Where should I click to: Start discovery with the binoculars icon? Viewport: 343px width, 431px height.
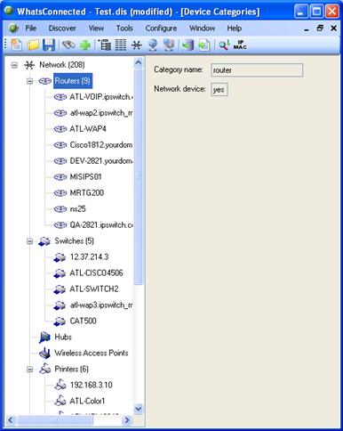click(68, 45)
